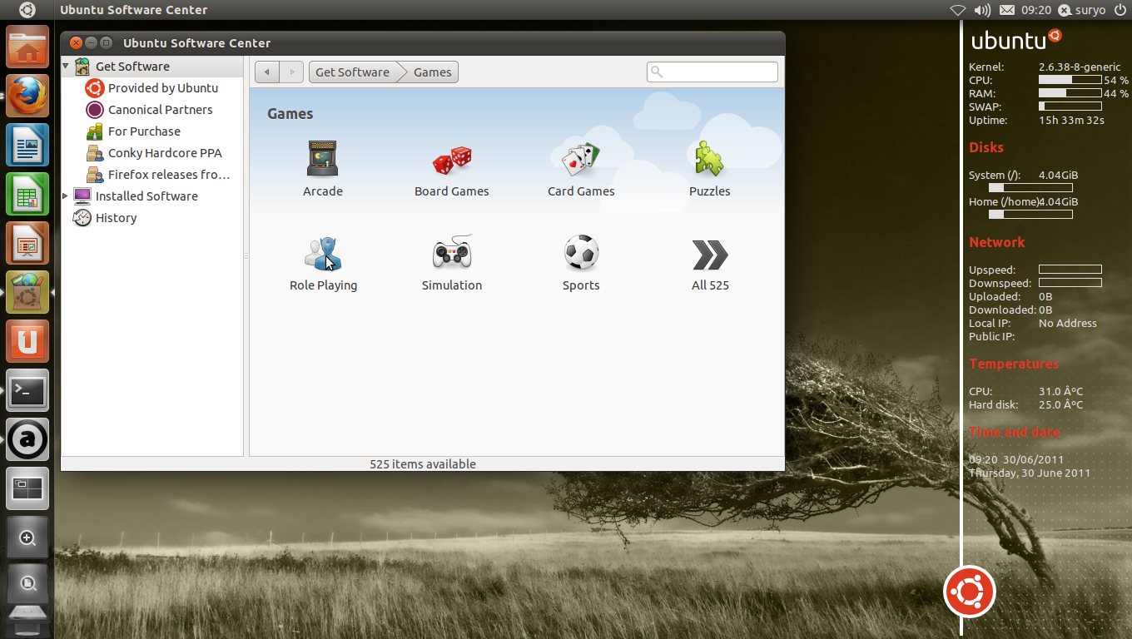Select Provided by Ubuntu source
The width and height of the screenshot is (1132, 639).
(162, 88)
